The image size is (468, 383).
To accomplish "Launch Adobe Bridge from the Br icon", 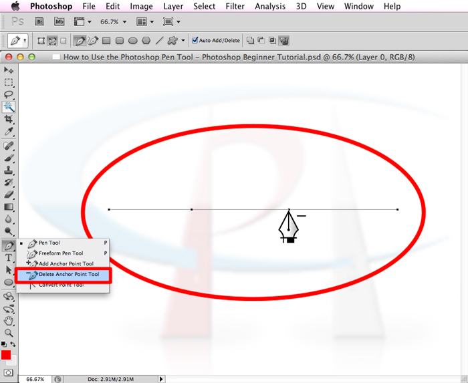I will [39, 21].
